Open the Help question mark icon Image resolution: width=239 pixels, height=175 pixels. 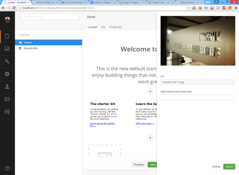click(x=8, y=168)
